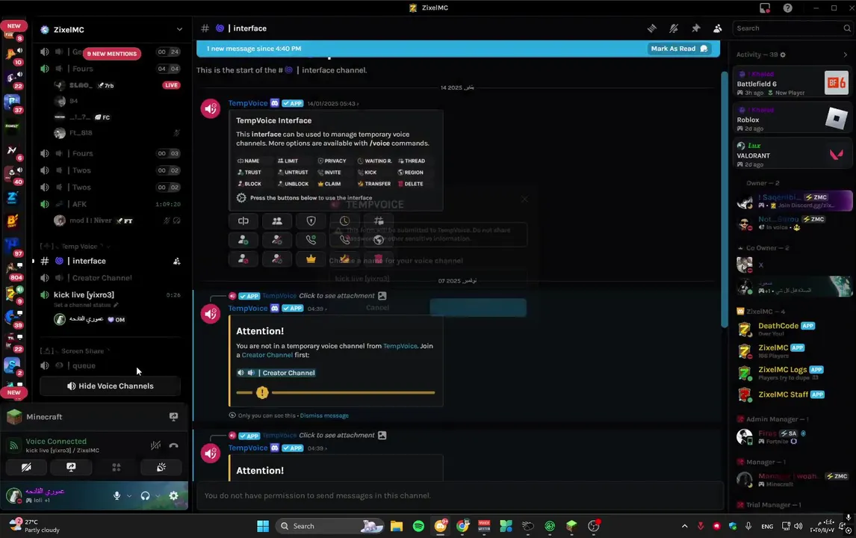856x538 pixels.
Task: Click the Voice Connected signal icon
Action: 13,445
